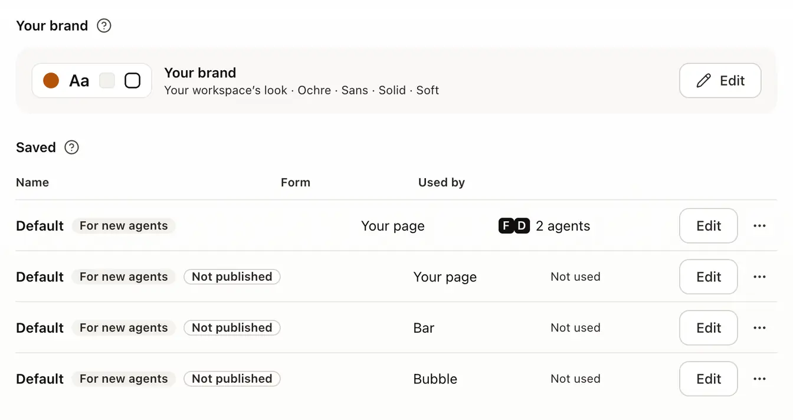Click the For new agents tag in published row
This screenshot has width=793, height=420.
[124, 226]
